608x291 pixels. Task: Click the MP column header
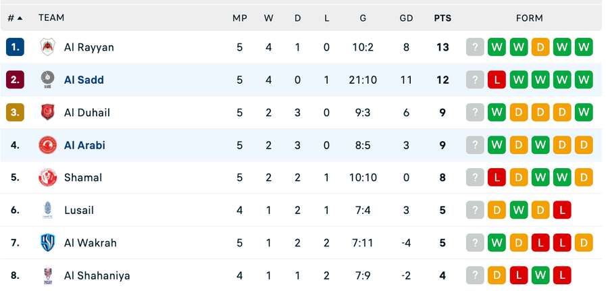tap(240, 18)
